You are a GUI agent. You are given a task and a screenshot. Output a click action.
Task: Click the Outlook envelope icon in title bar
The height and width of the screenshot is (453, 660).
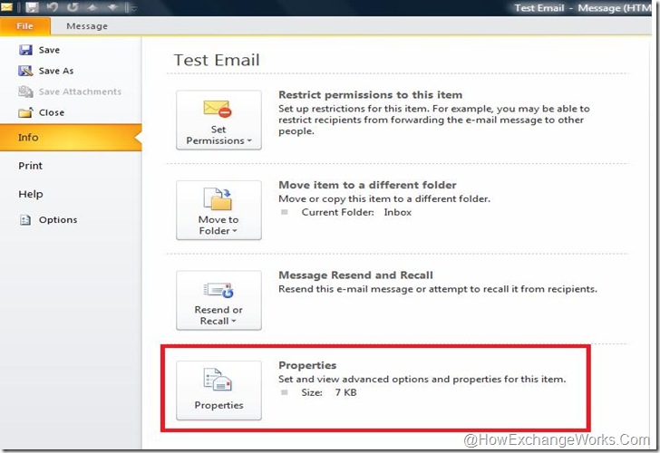click(6, 7)
